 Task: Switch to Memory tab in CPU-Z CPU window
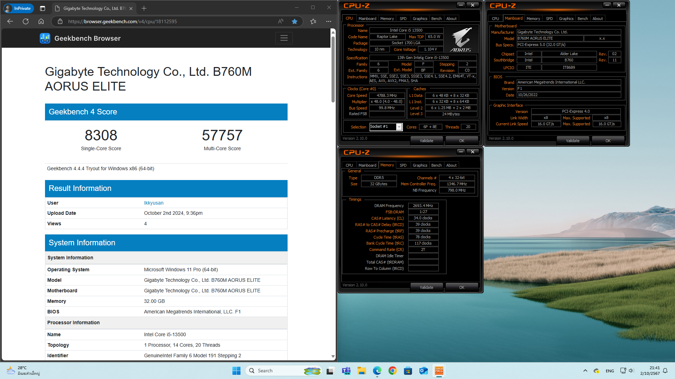[387, 19]
